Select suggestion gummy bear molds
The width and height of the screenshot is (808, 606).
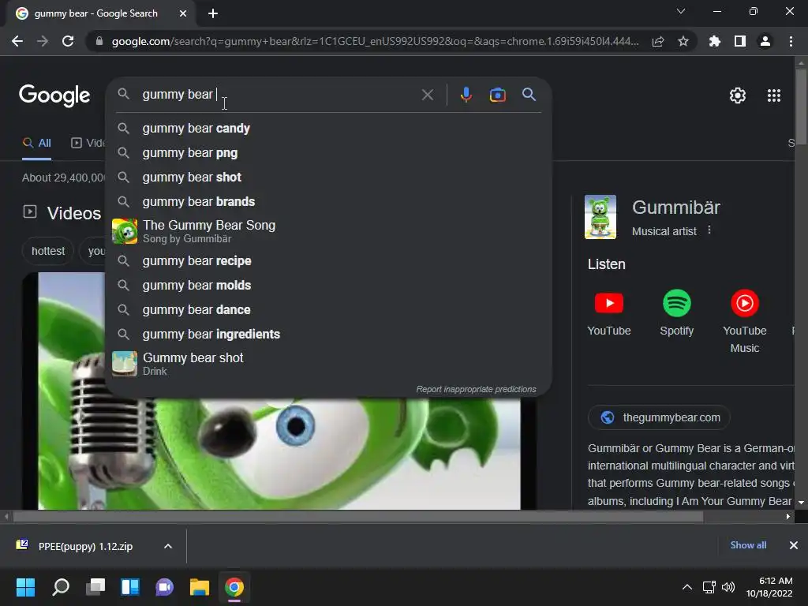coord(328,286)
